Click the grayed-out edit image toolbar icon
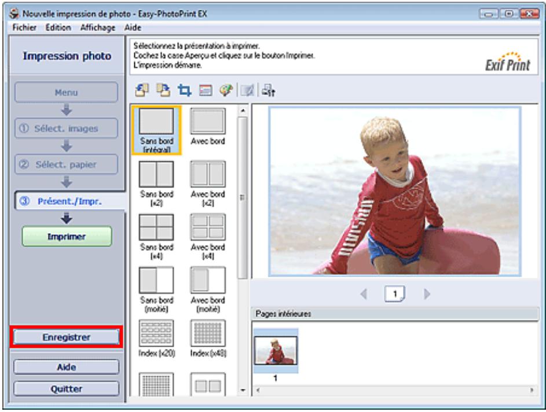This screenshot has height=412, width=546. click(x=248, y=90)
